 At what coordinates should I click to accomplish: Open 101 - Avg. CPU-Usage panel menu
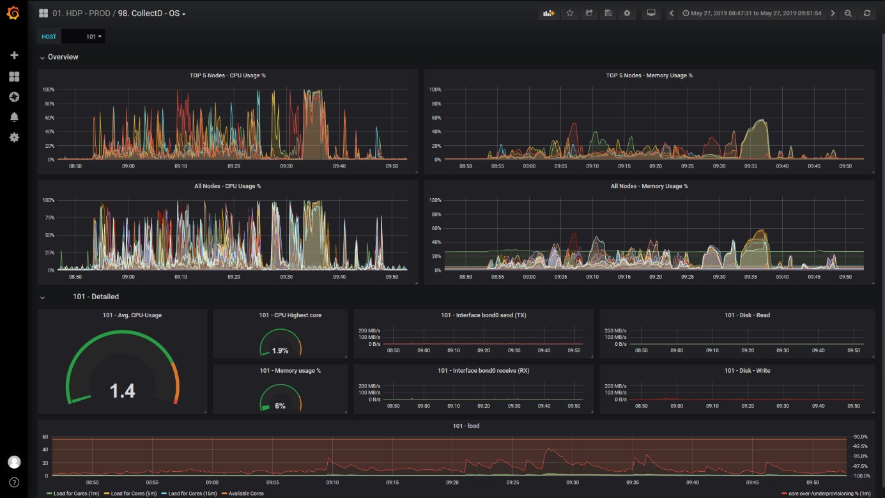132,315
